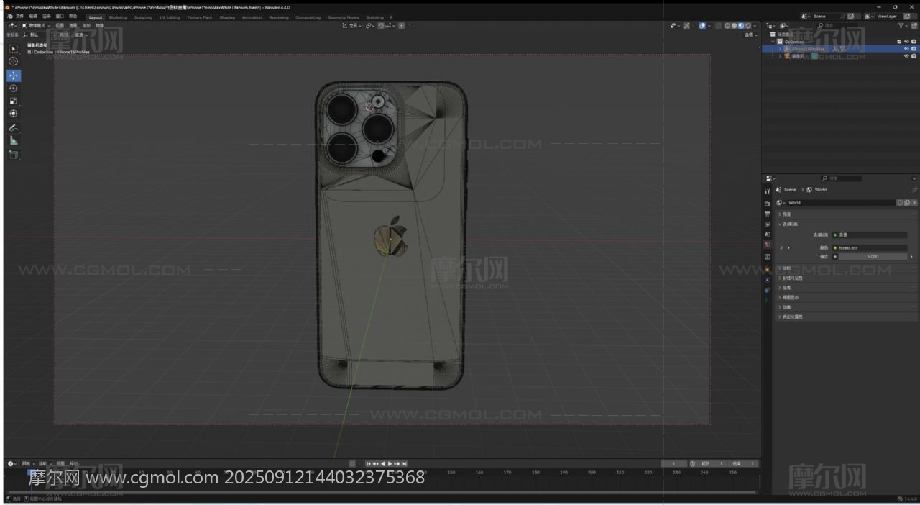Screen dimensions: 920x505
Task: Jump to the timeline start frame
Action: click(x=369, y=463)
